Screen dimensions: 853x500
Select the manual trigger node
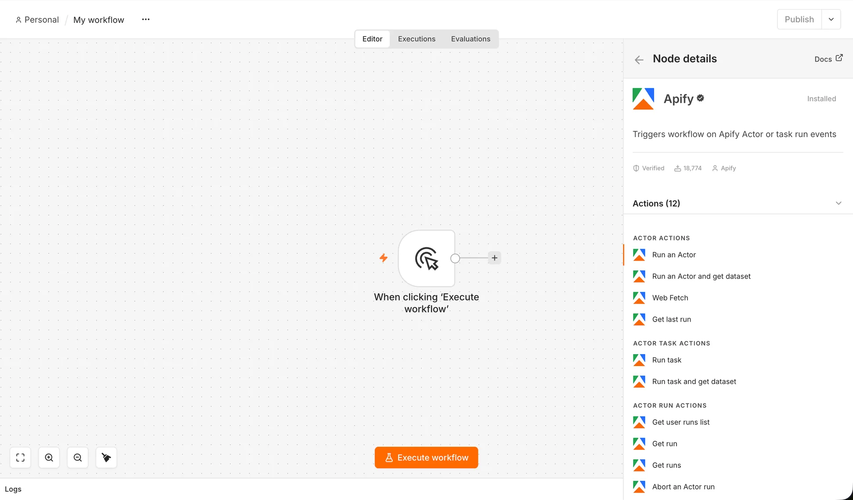[426, 258]
